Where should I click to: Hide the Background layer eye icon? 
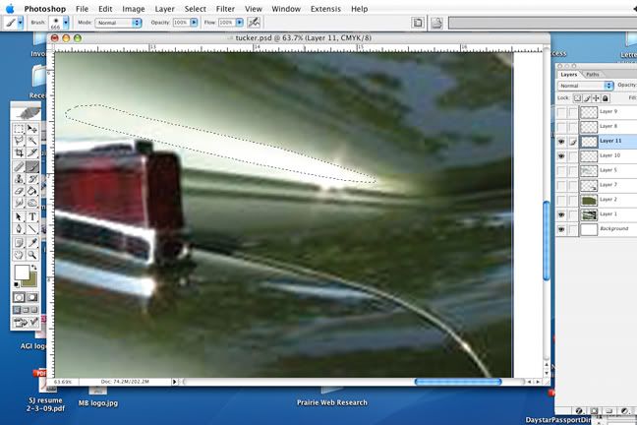561,229
